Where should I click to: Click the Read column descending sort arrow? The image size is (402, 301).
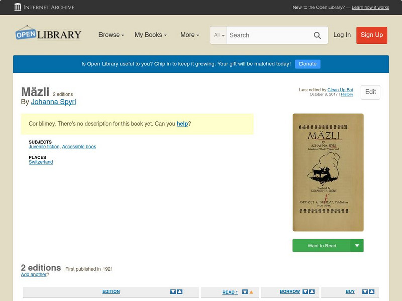click(x=246, y=291)
